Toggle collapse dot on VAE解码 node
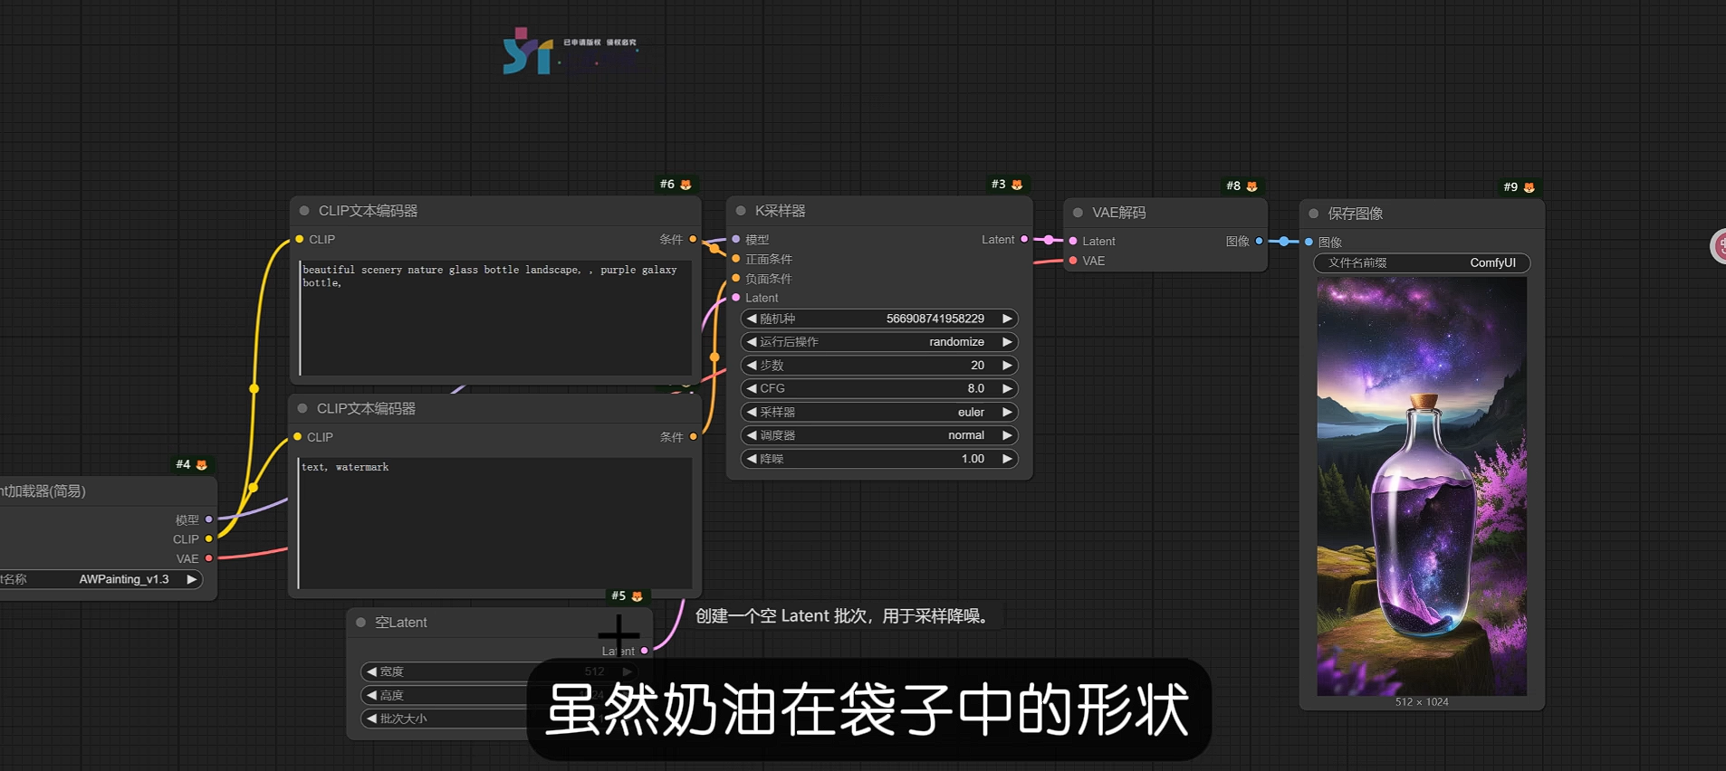The width and height of the screenshot is (1726, 771). (1078, 213)
